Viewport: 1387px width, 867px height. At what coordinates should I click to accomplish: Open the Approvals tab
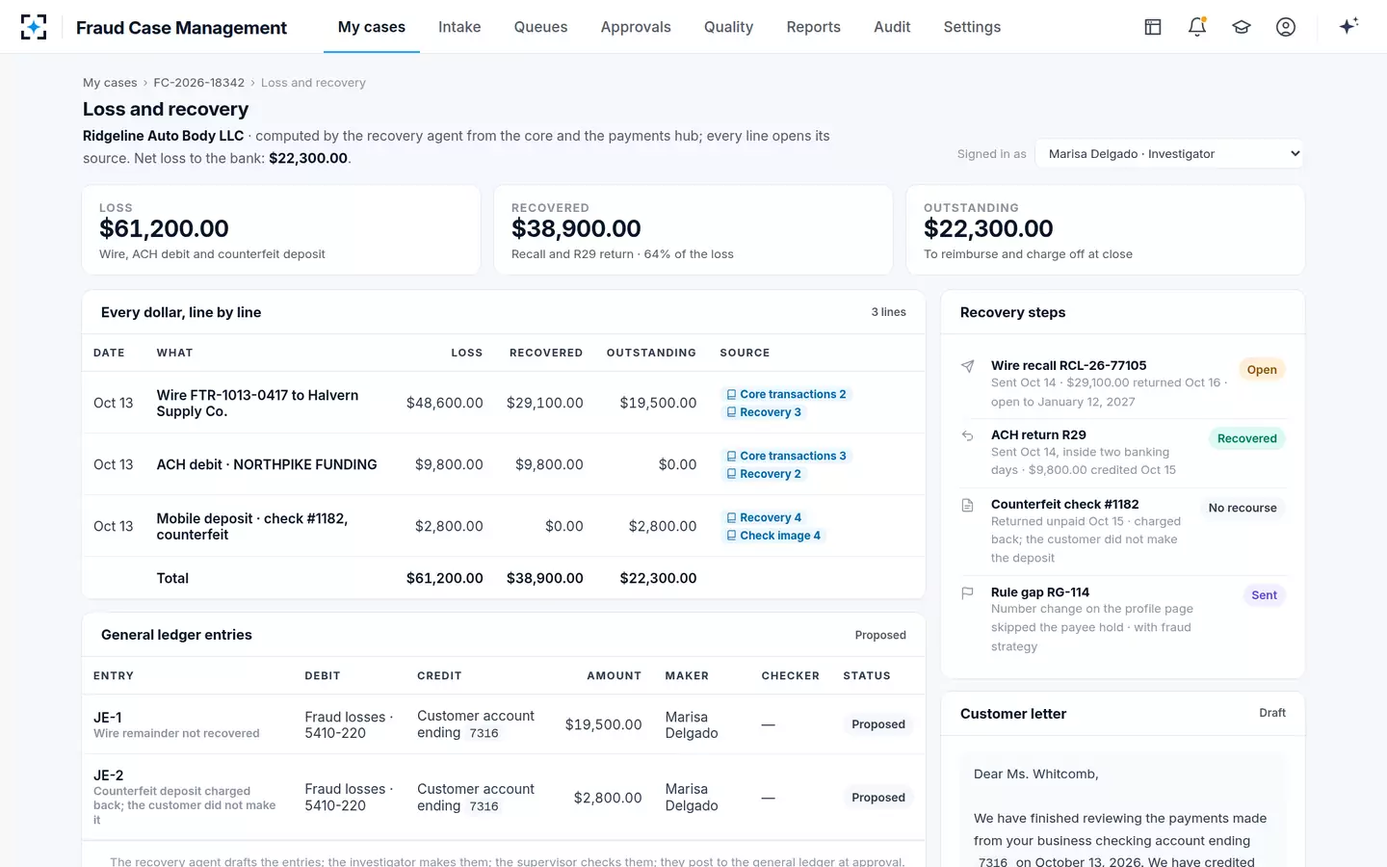636,27
